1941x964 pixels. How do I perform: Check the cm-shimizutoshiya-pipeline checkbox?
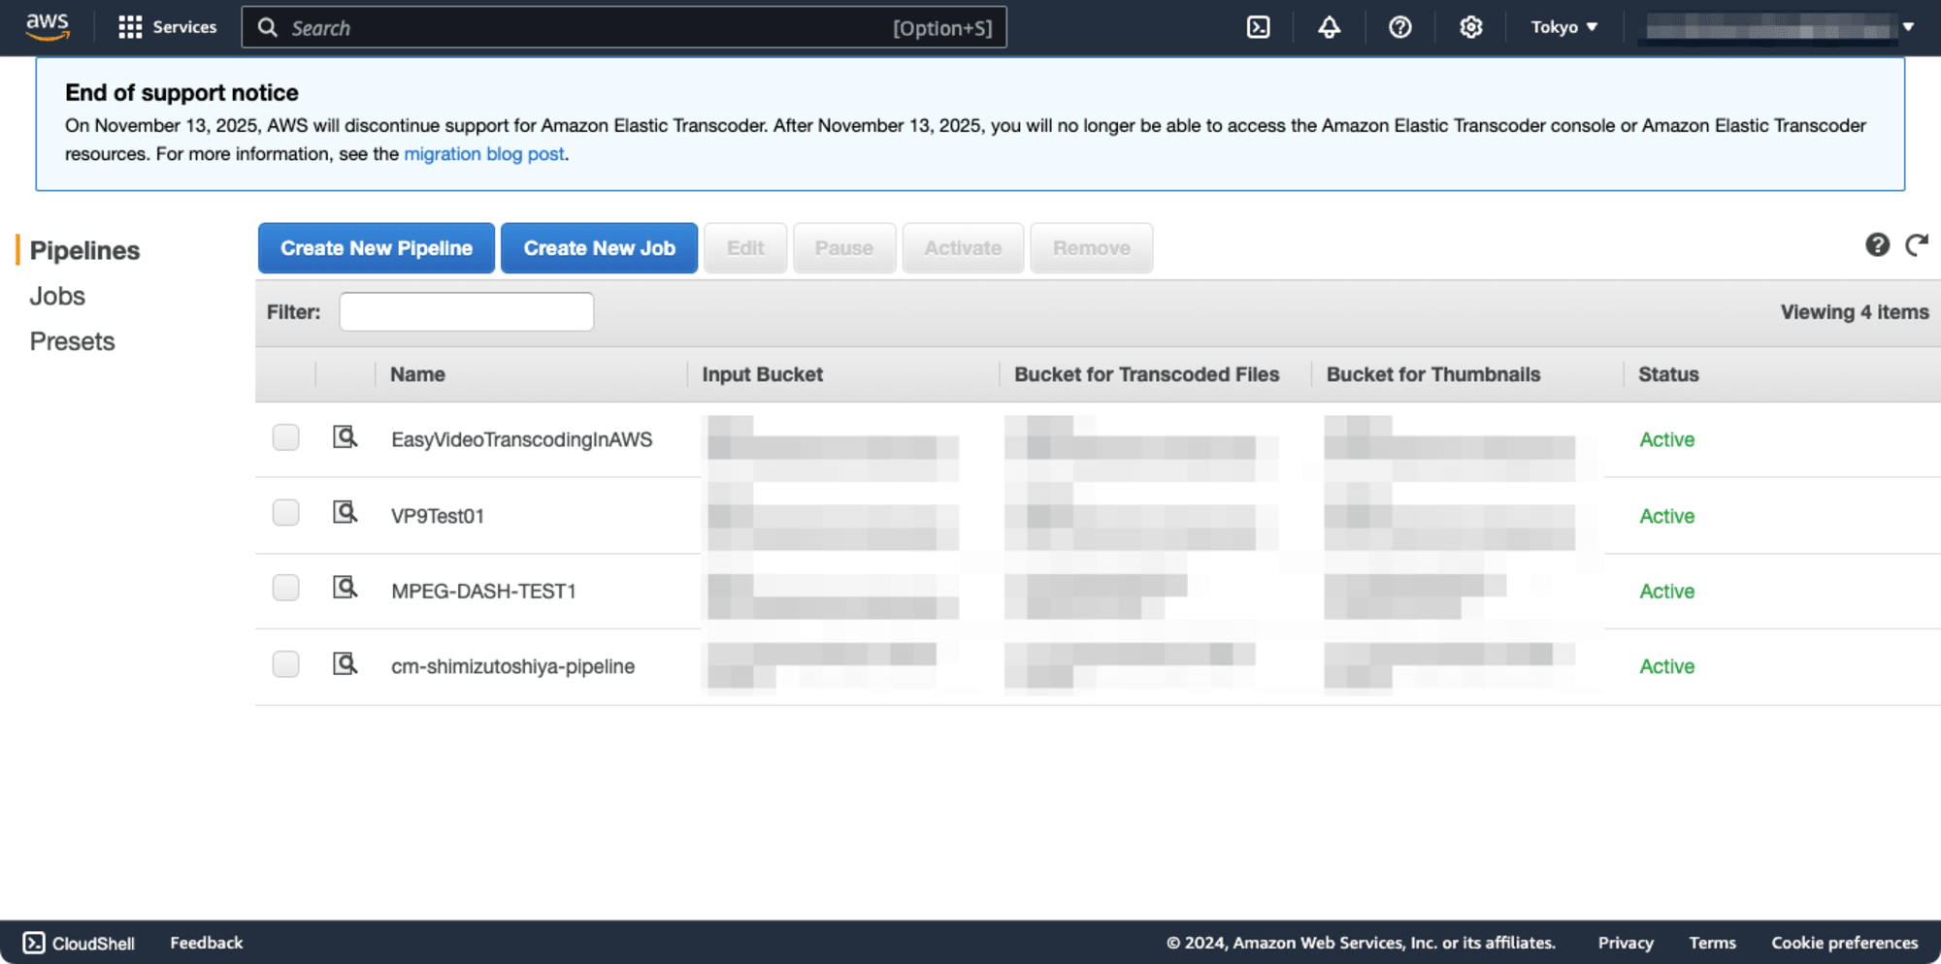pyautogui.click(x=285, y=664)
